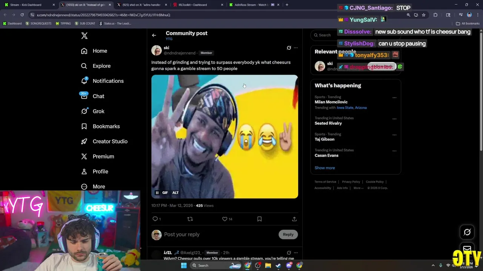Open File Explorer from taskbar
Viewport: 483px width, 271px height.
pyautogui.click(x=268, y=265)
